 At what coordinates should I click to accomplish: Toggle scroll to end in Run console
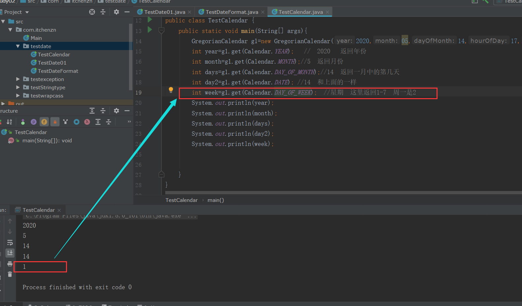click(10, 253)
